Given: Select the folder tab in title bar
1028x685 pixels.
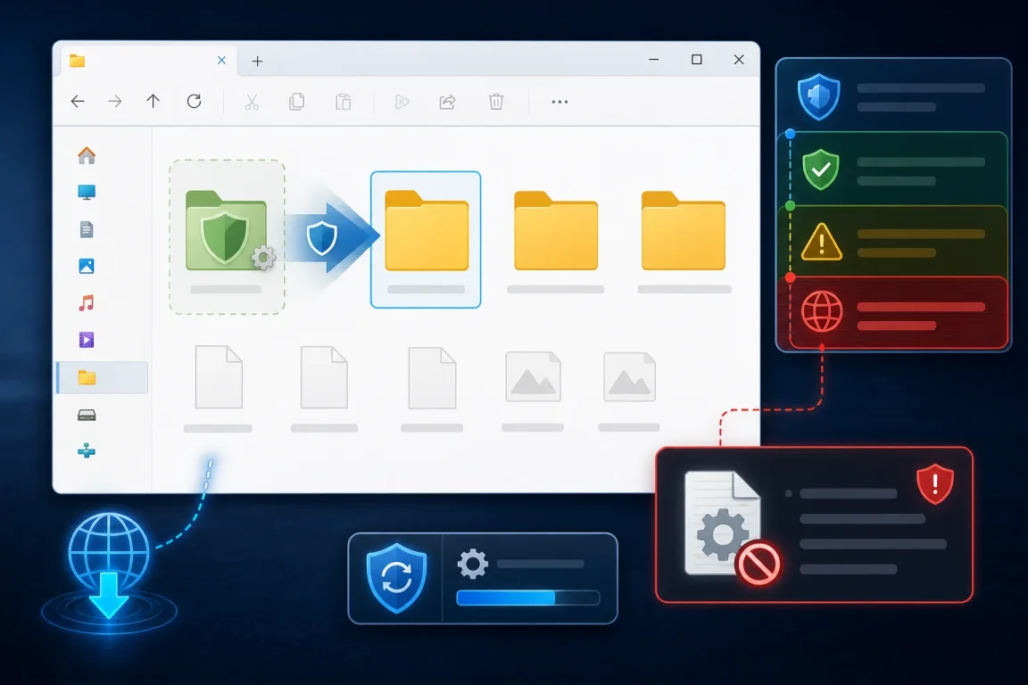Looking at the screenshot, I should [x=147, y=61].
